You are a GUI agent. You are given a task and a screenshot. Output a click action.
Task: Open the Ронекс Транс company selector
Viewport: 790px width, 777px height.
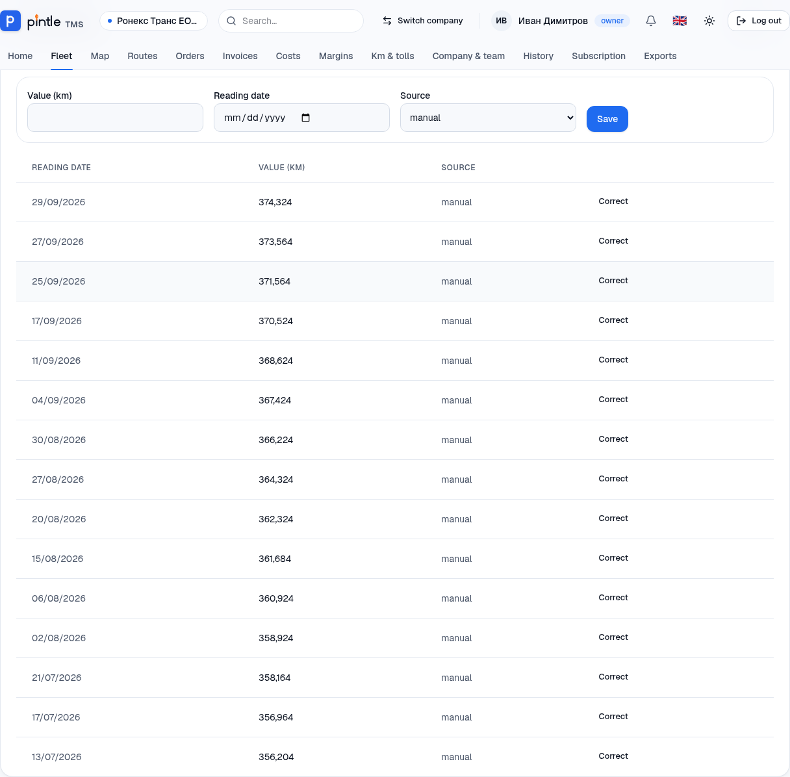[154, 21]
